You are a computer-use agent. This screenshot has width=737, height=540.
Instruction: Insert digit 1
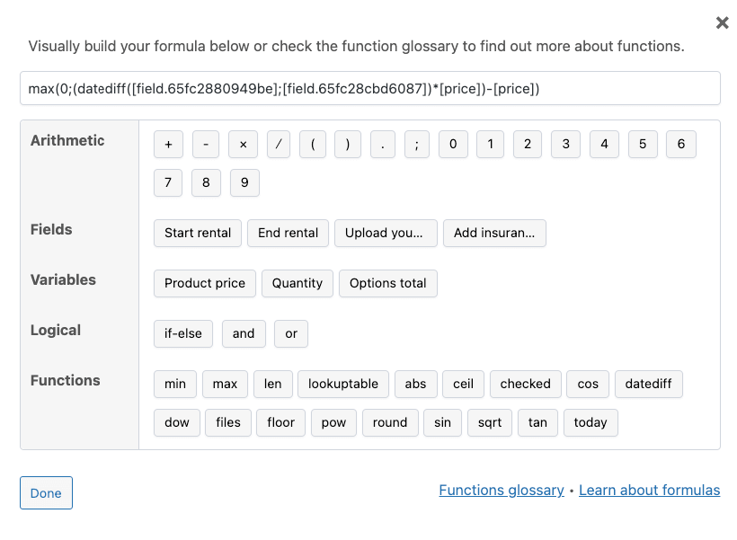click(x=490, y=145)
